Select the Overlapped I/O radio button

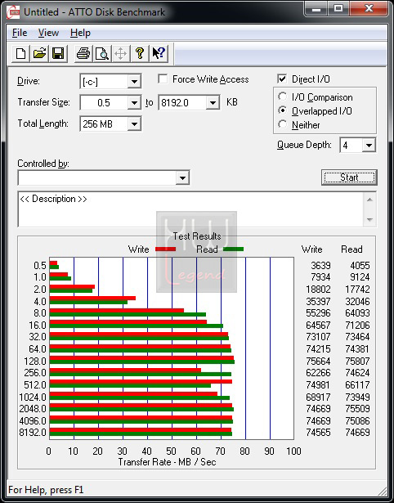pyautogui.click(x=283, y=110)
